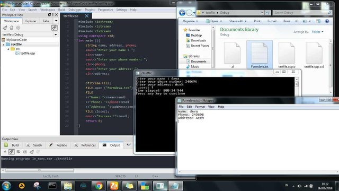The image size is (339, 191).
Task: Open the Build menu in CodeLite
Action: 61,10
